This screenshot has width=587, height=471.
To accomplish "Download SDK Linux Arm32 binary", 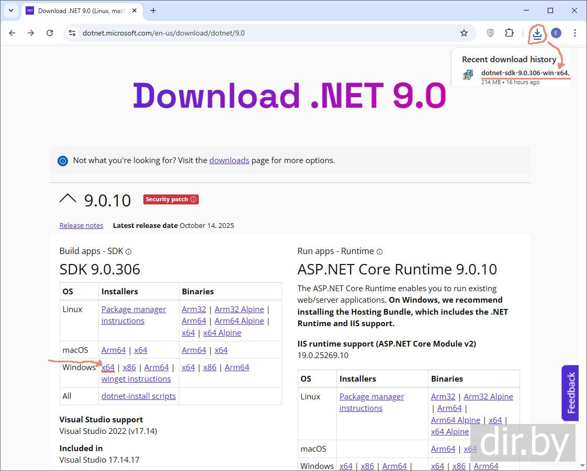I will coord(194,309).
